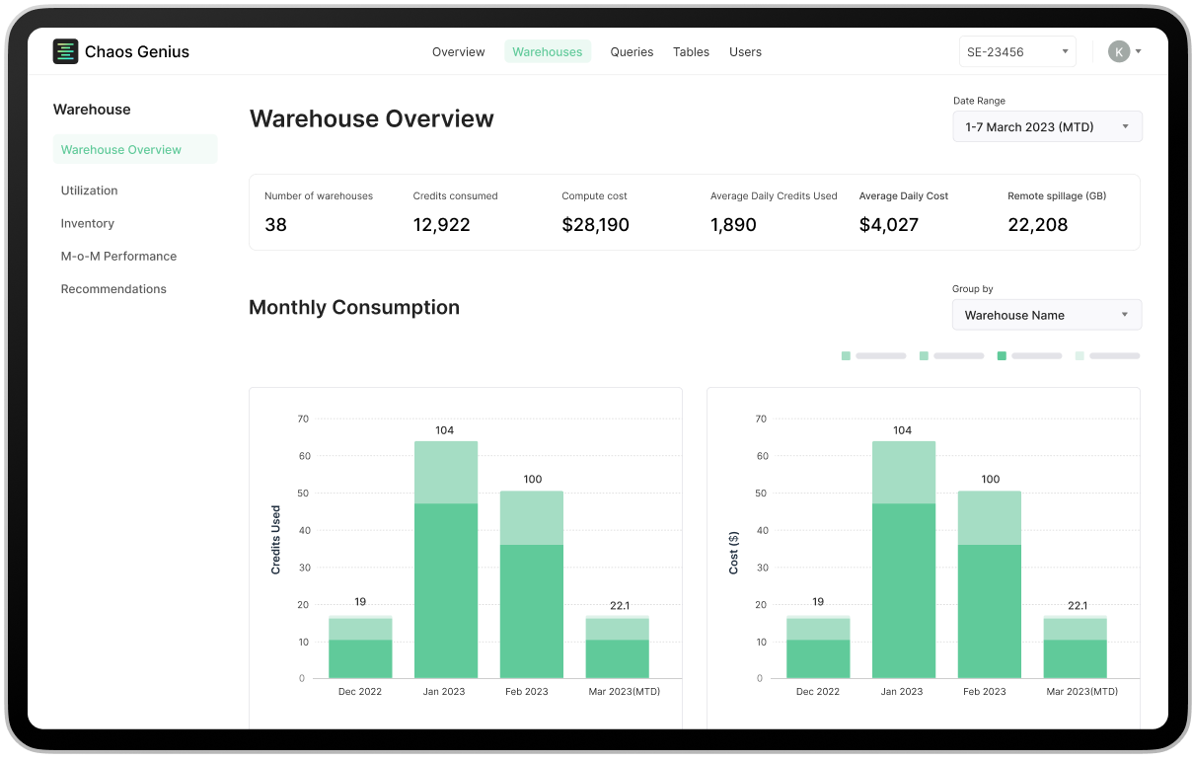View the Inventory page from sidebar
1192x762 pixels.
[87, 223]
